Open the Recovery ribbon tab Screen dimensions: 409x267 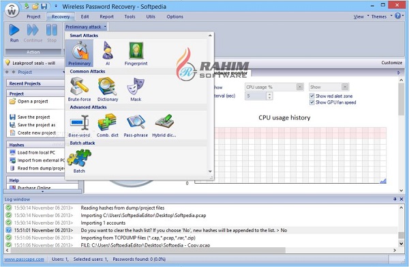61,16
